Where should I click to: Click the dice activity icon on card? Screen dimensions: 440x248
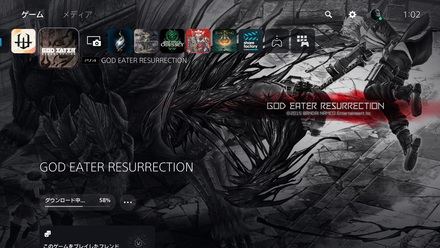point(48,234)
